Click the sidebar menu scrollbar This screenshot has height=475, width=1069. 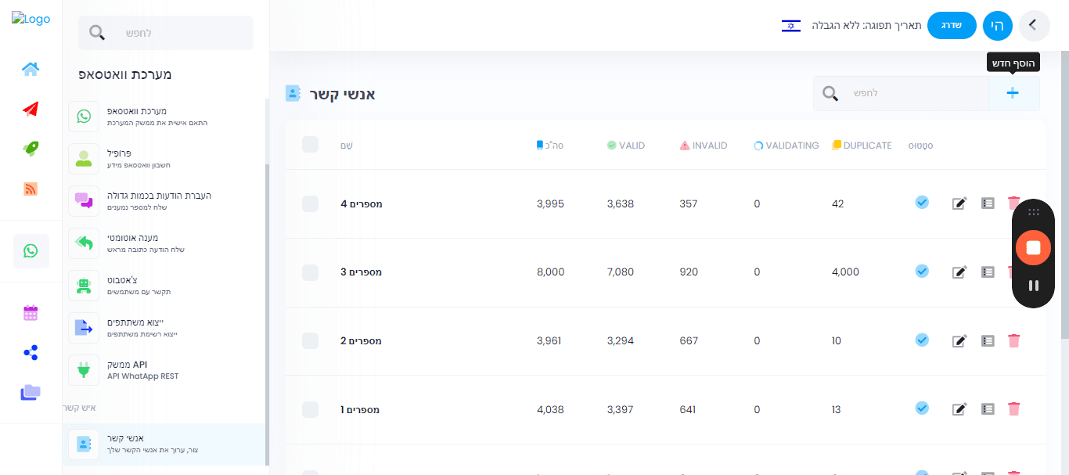[x=267, y=313]
